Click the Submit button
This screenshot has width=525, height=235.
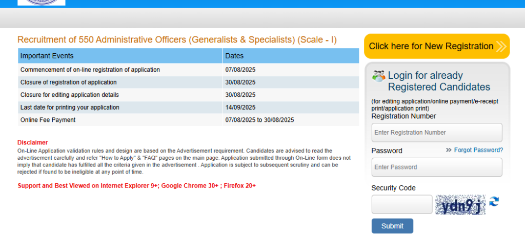tap(392, 226)
